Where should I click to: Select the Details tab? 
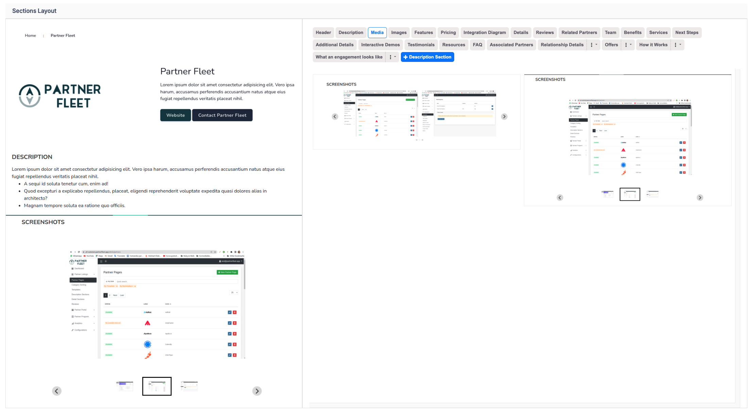pyautogui.click(x=521, y=33)
